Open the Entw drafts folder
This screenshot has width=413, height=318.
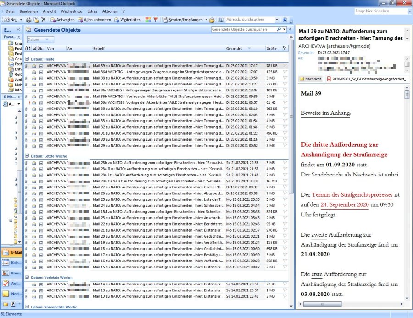click(x=15, y=69)
